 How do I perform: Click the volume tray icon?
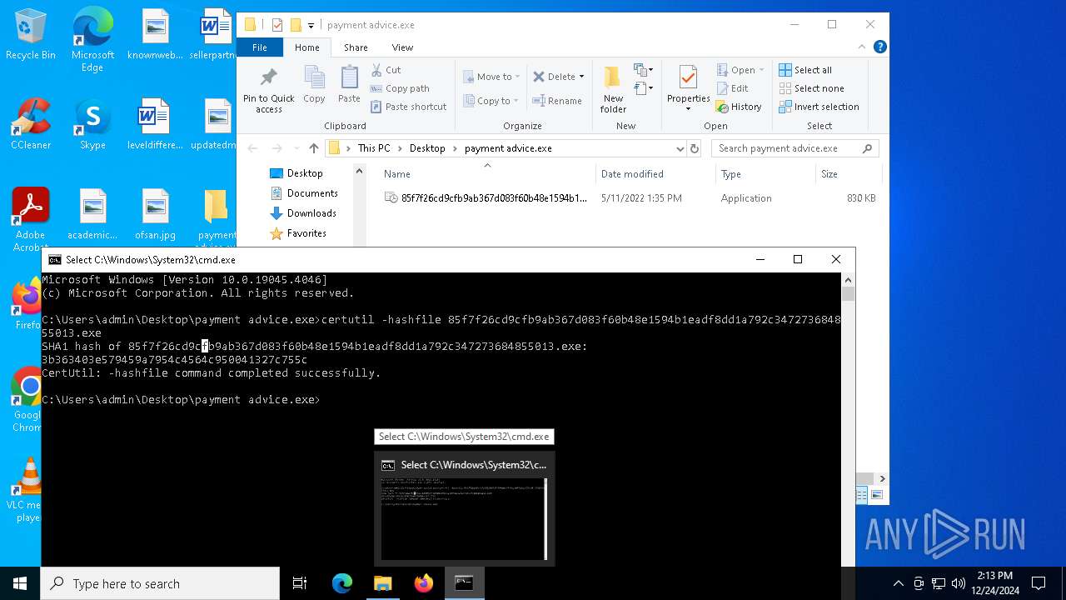tap(958, 583)
